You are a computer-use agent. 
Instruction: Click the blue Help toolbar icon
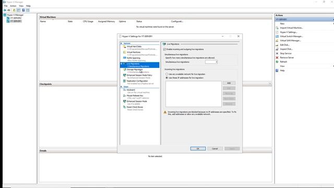[x=23, y=10]
